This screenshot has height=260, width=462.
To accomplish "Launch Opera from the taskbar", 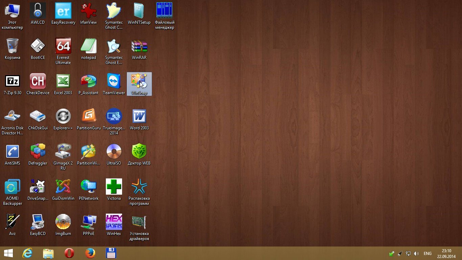I will click(69, 253).
